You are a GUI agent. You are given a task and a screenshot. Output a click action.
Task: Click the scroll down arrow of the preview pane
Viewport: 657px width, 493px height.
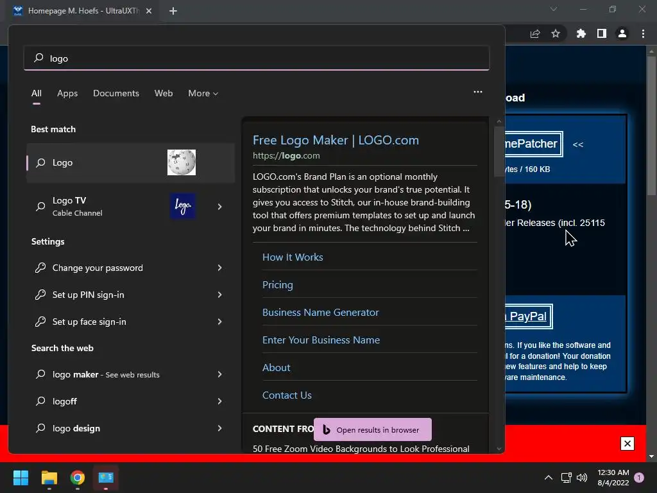click(x=499, y=449)
